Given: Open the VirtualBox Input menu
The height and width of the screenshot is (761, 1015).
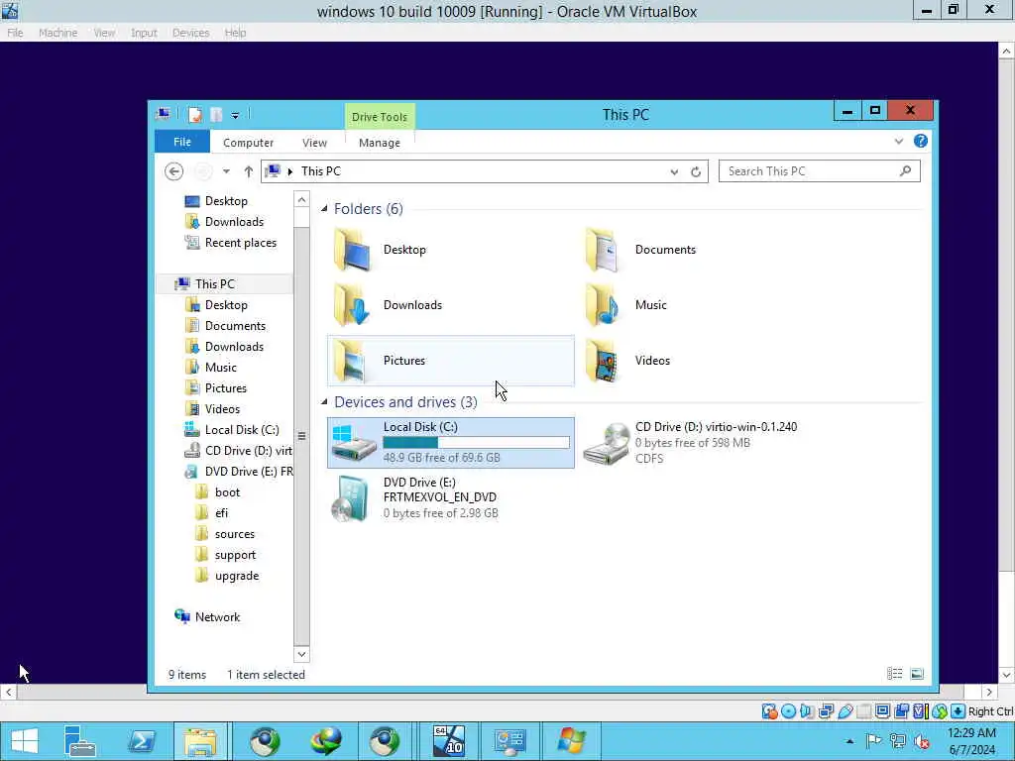Looking at the screenshot, I should pos(144,33).
